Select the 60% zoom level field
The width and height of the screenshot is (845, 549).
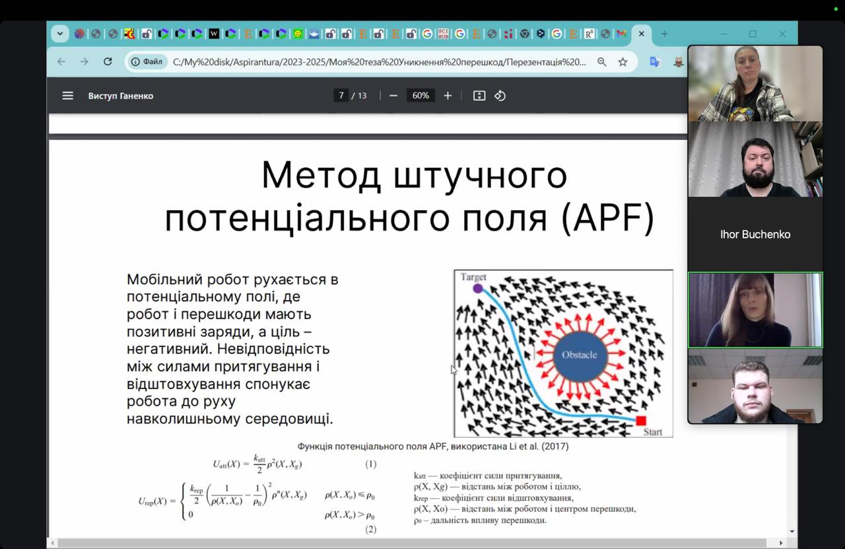421,96
